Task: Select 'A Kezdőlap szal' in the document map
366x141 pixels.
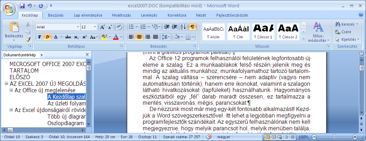Action: 66,97
